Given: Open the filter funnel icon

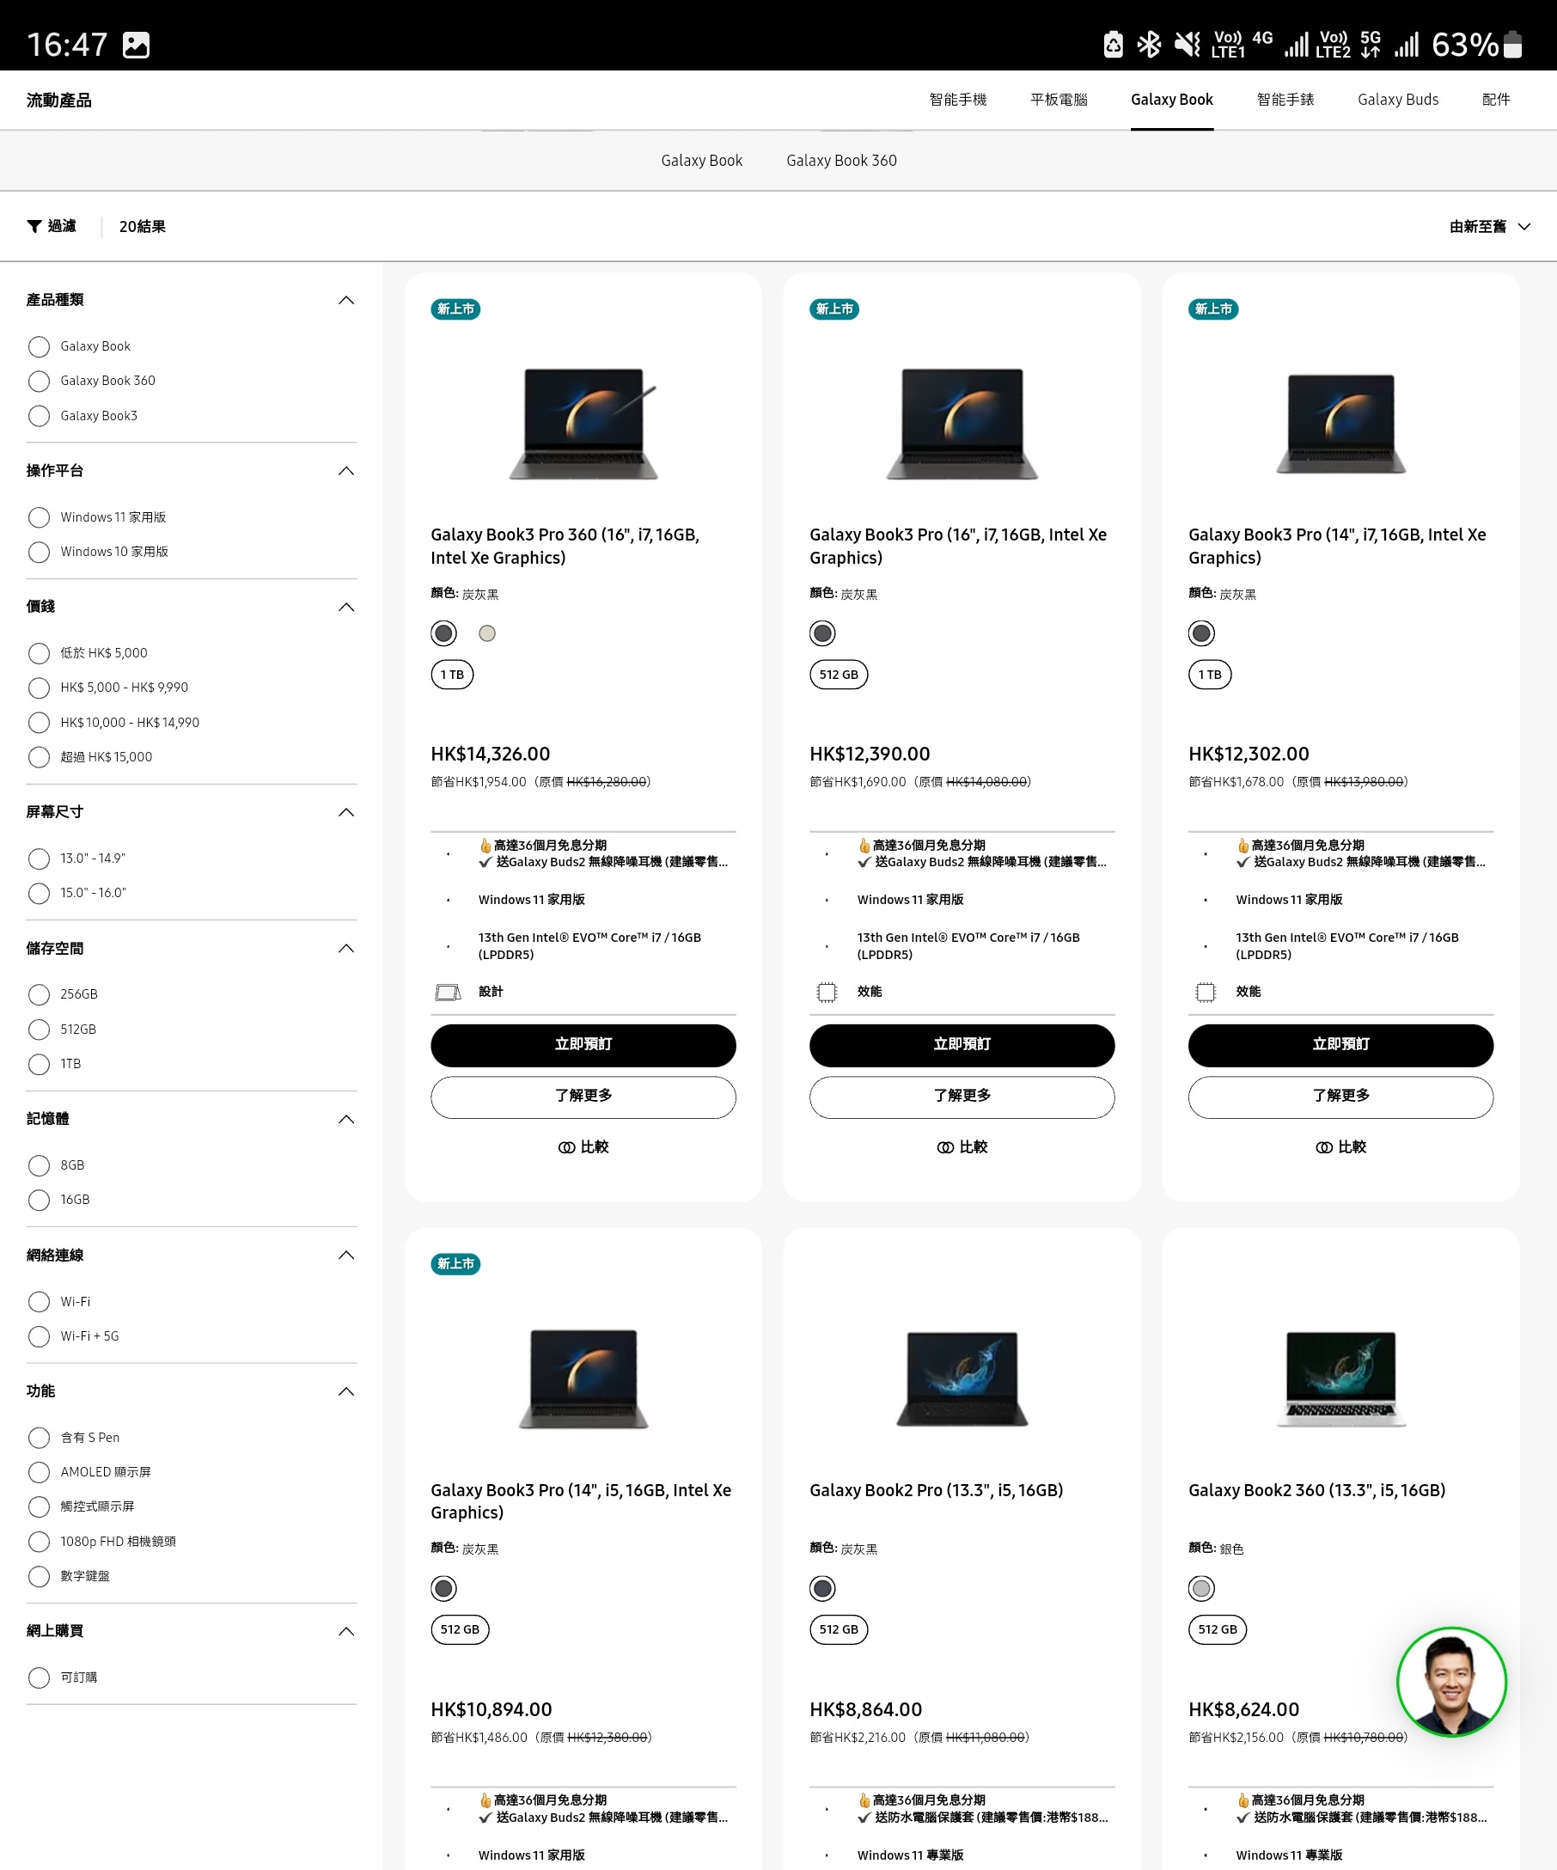Looking at the screenshot, I should click(x=34, y=226).
